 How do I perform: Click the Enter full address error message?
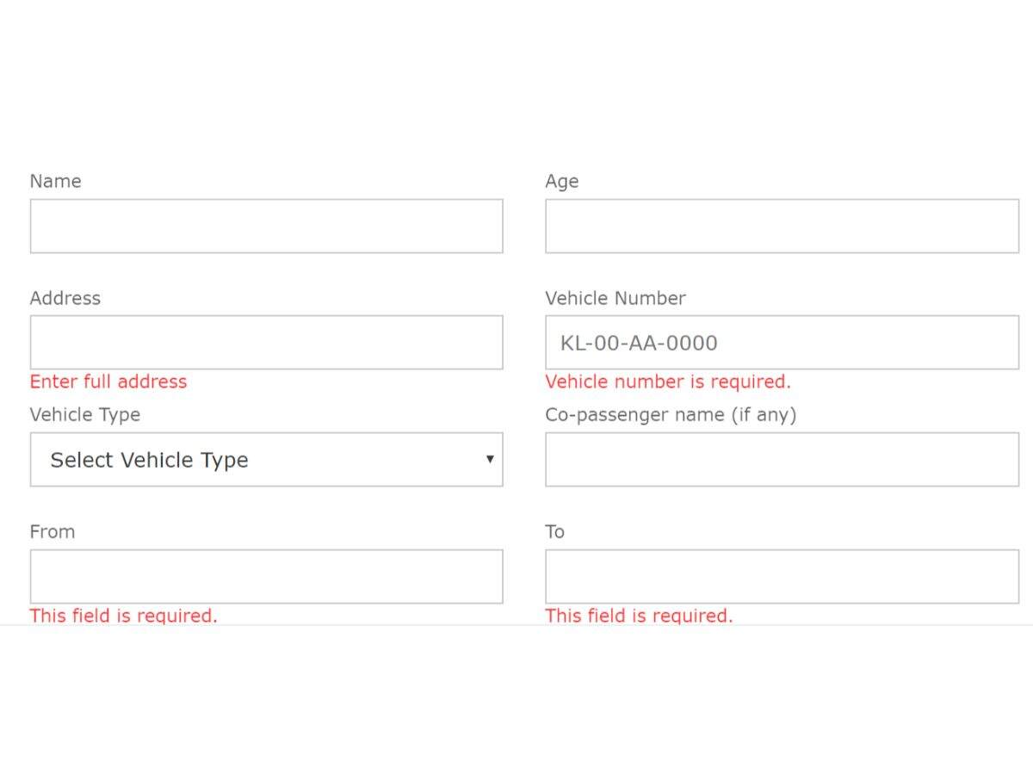click(x=108, y=381)
